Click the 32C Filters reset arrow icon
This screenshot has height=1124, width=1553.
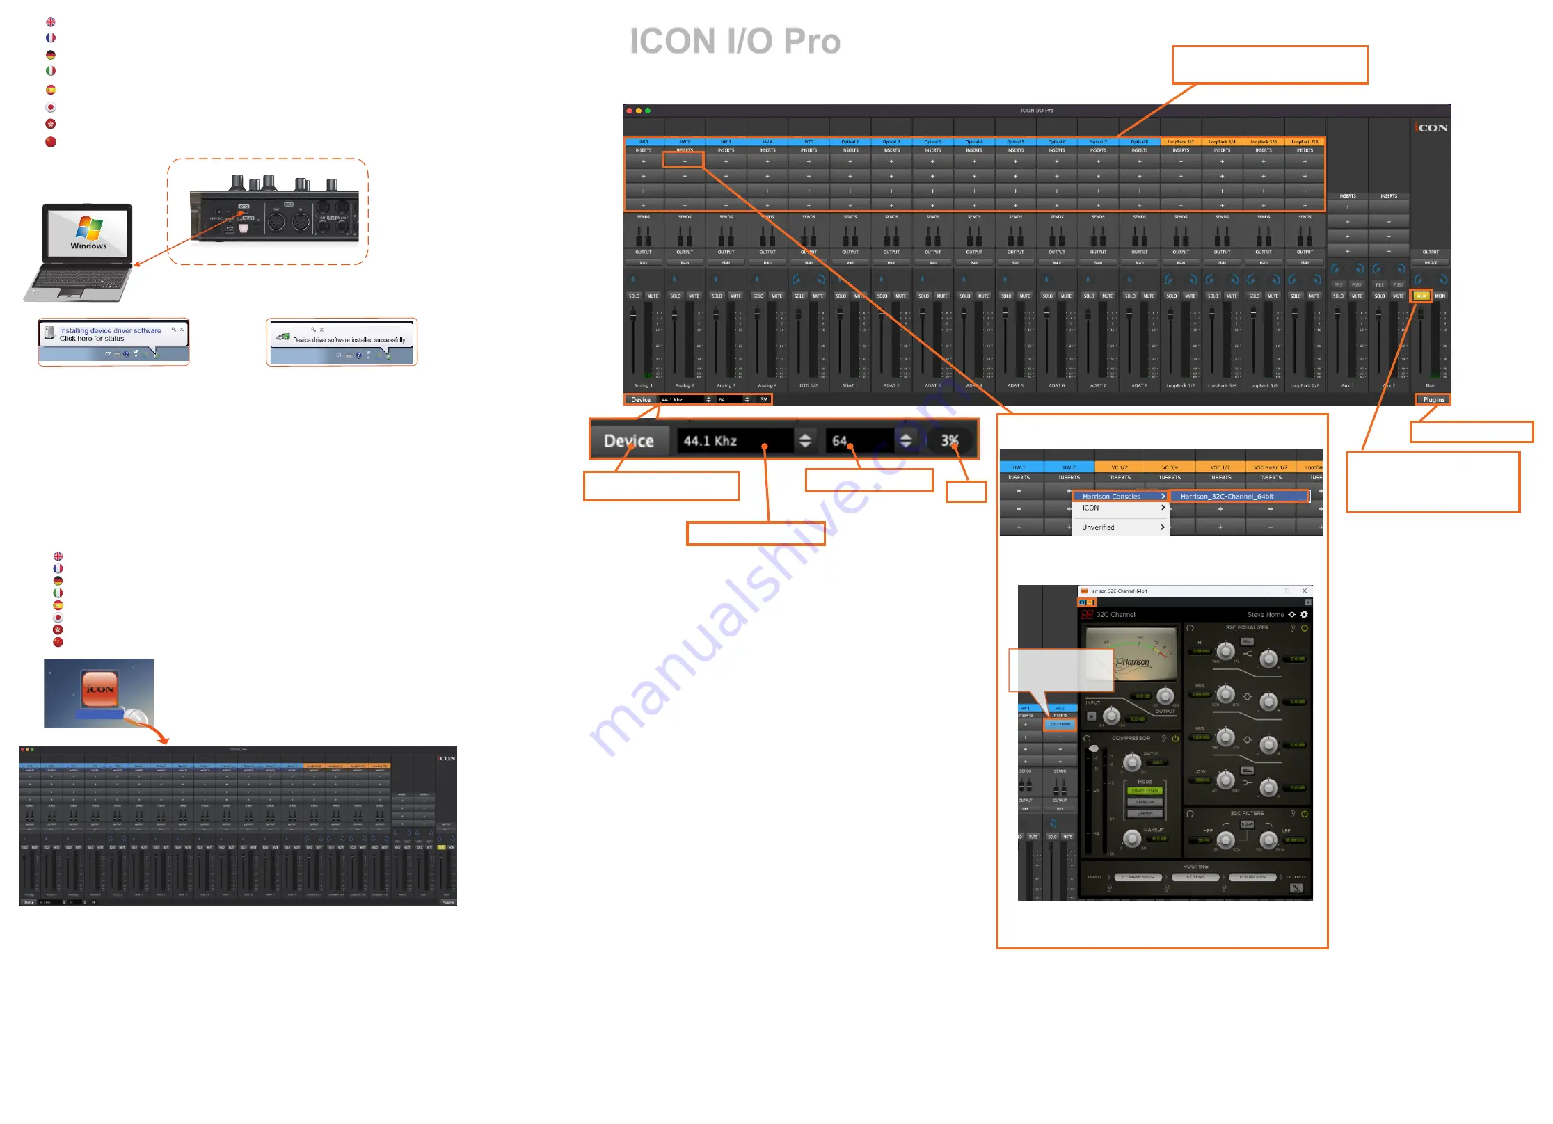[x=1190, y=813]
